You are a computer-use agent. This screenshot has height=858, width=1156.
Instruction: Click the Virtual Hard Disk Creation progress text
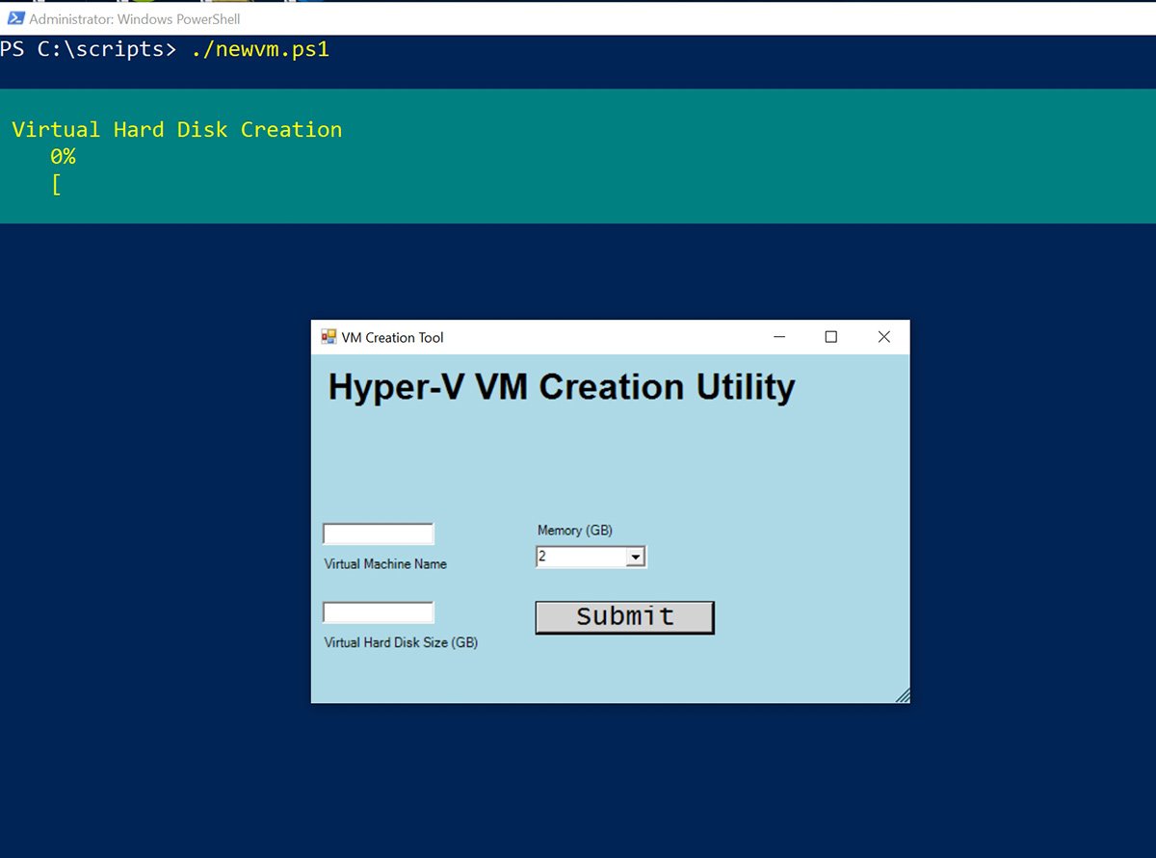click(x=177, y=130)
